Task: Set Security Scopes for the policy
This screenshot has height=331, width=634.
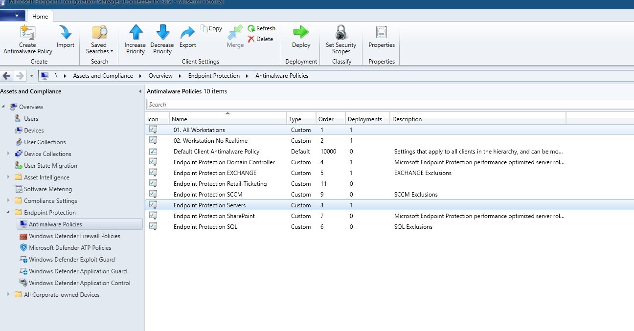Action: coord(341,40)
